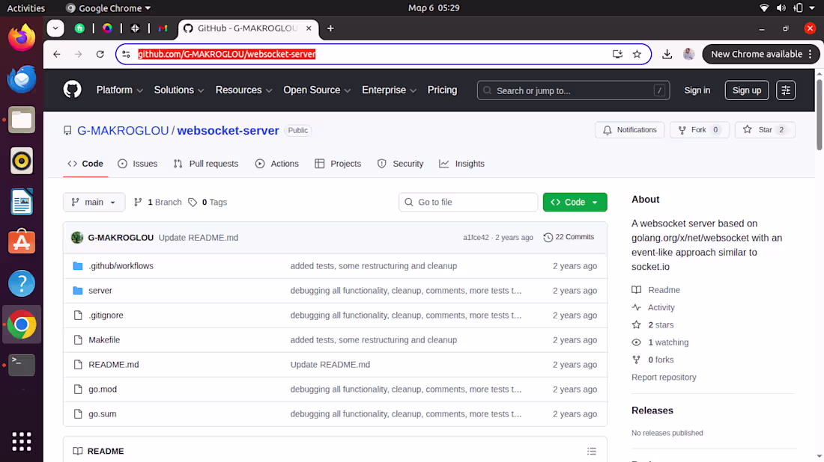Toggle the README outline view
The height and width of the screenshot is (462, 824).
pyautogui.click(x=591, y=450)
